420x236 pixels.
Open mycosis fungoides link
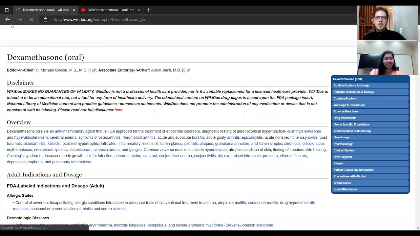point(130,226)
